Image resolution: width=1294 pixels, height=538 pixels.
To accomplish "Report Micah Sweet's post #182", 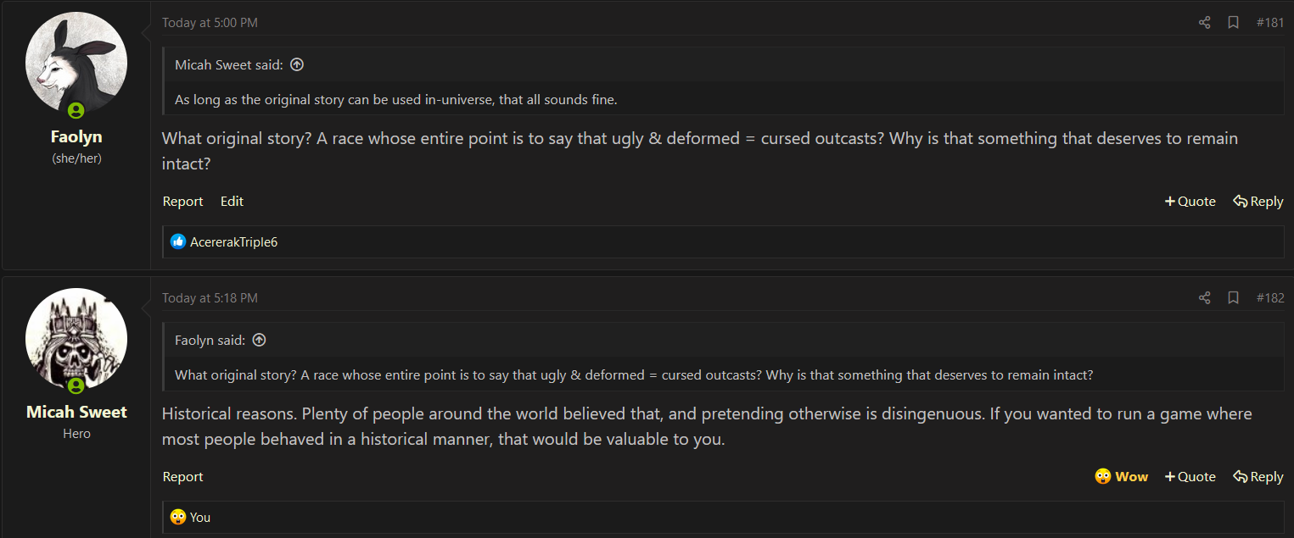I will 183,476.
